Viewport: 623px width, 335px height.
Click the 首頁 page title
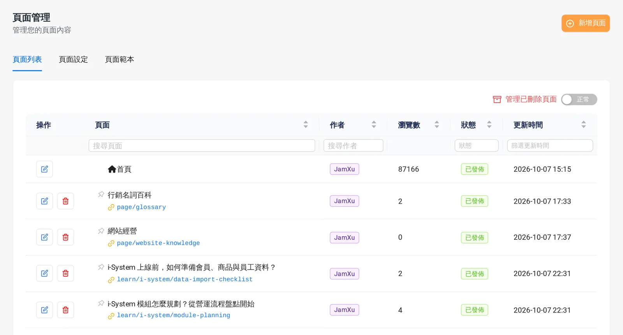(124, 169)
